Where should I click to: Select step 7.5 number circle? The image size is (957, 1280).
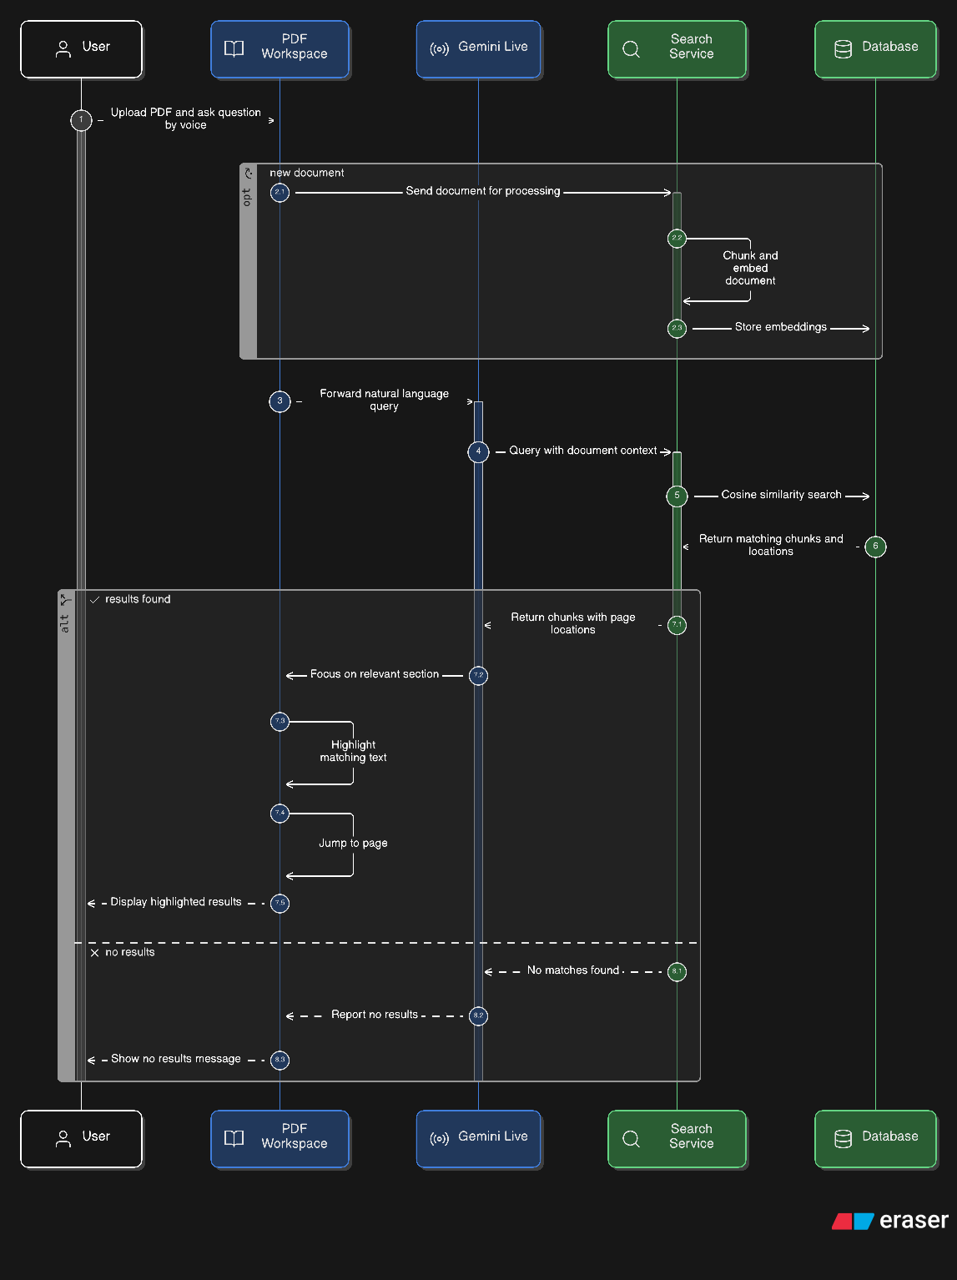280,903
